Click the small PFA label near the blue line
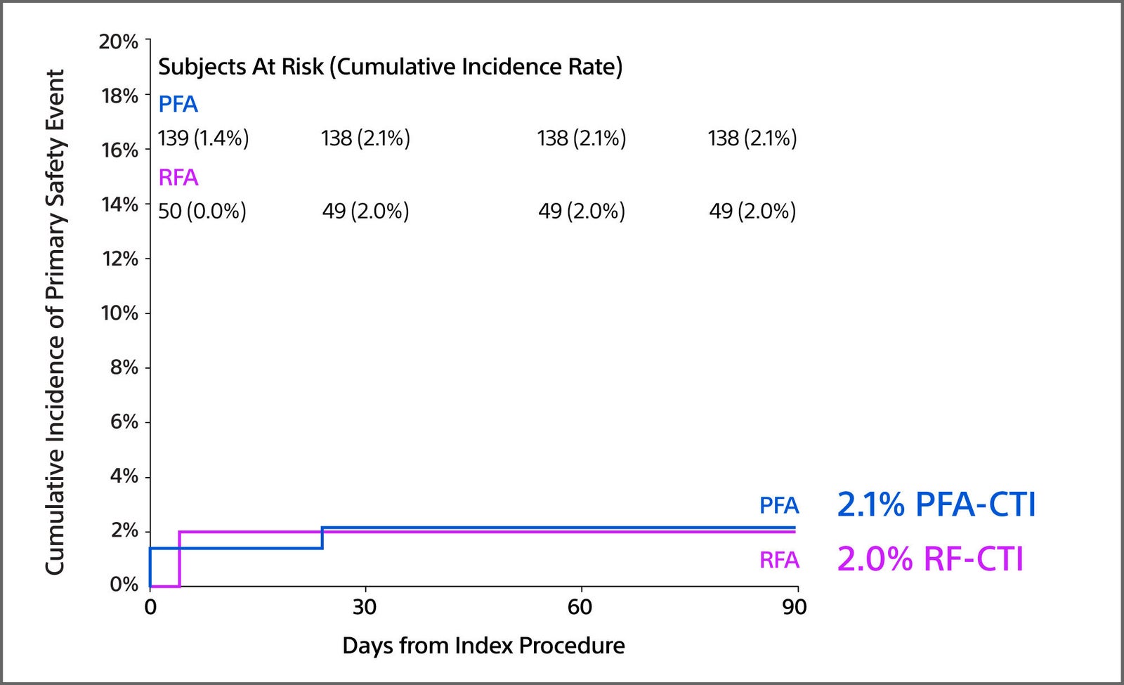Viewport: 1124px width, 685px height. (779, 506)
